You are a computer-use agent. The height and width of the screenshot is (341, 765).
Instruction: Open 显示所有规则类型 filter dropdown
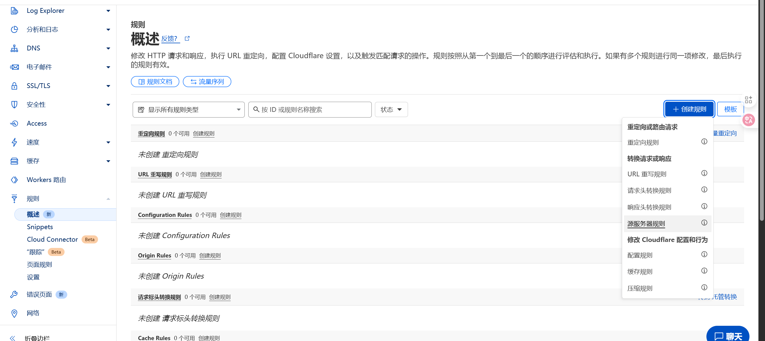(189, 110)
